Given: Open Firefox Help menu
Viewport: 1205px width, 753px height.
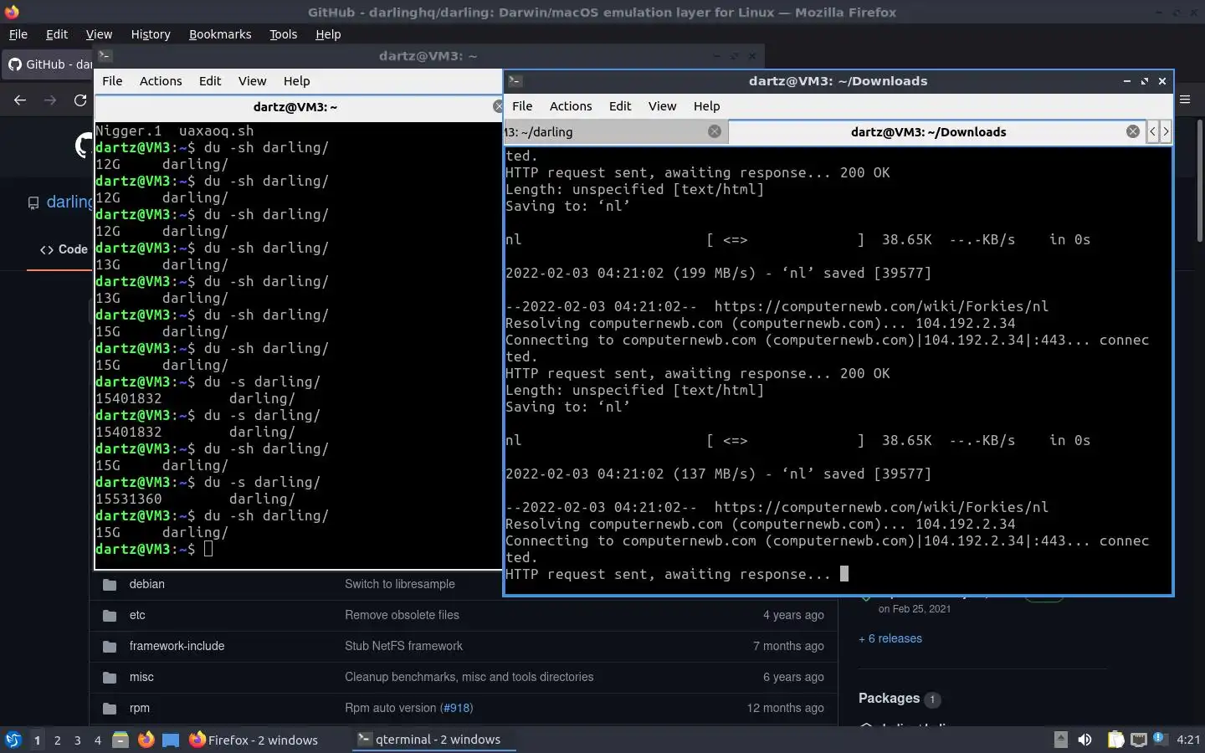Looking at the screenshot, I should (x=328, y=34).
